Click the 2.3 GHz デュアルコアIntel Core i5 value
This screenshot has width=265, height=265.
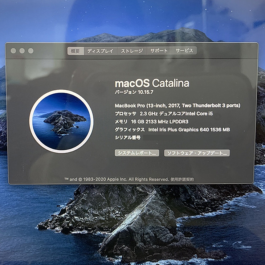click(176, 114)
